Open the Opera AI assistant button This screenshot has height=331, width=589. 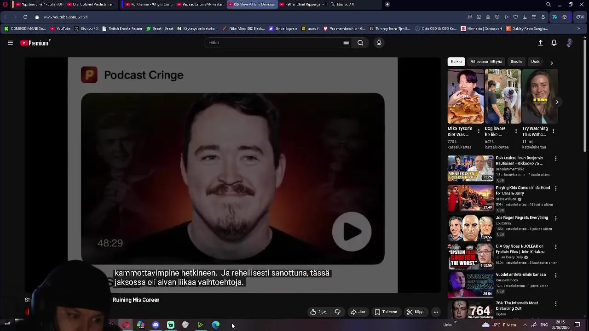pos(580,17)
